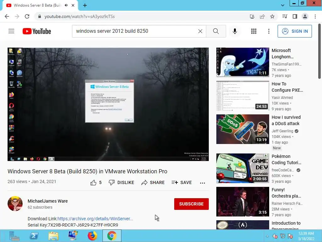Screen dimensions: 322x242
Task: View site info via the lock icon
Action: (x=40, y=16)
